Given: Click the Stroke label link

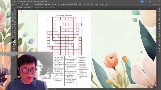Looking at the screenshot, I should [x=27, y=4].
